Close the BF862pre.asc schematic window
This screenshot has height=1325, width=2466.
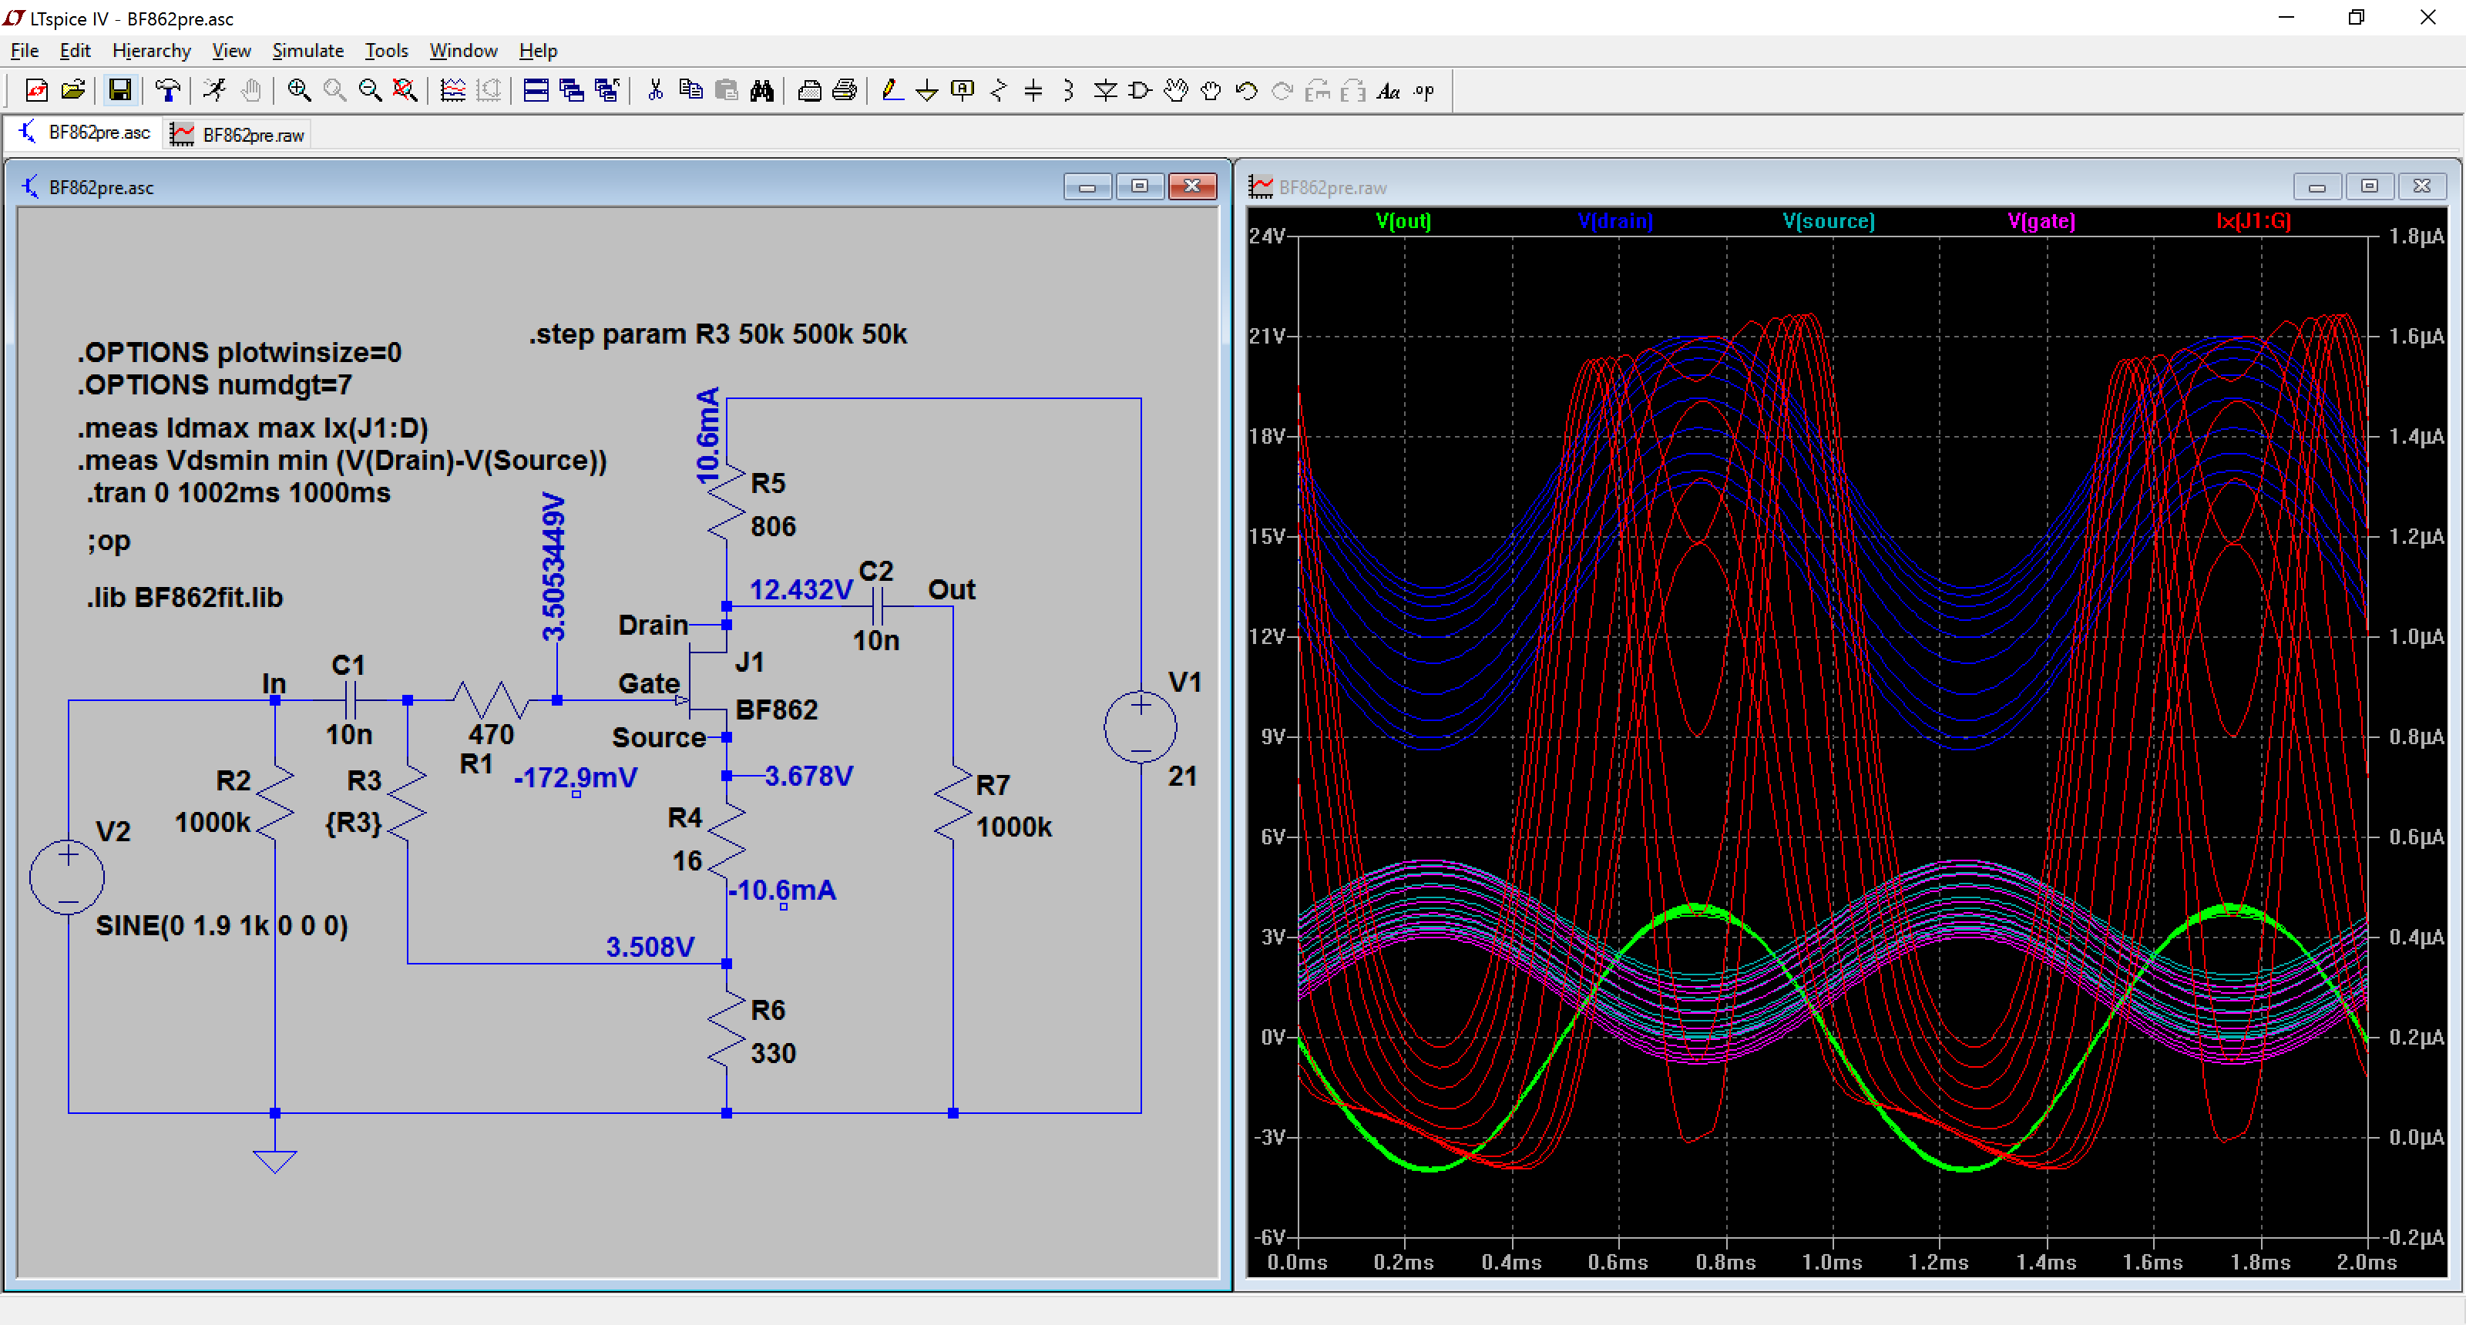pos(1192,186)
